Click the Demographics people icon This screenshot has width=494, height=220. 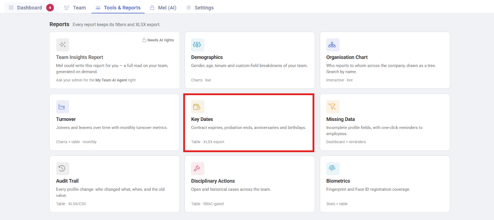click(197, 45)
